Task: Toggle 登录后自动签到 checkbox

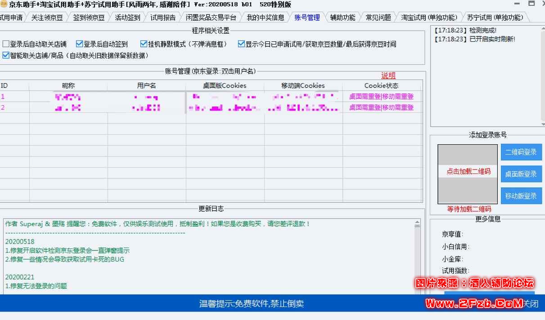Action: [x=79, y=44]
